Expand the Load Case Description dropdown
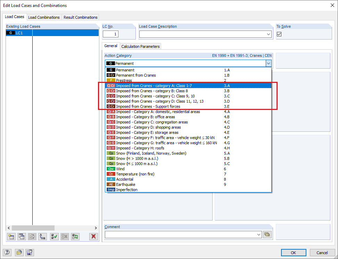338x259 pixels. (269, 34)
